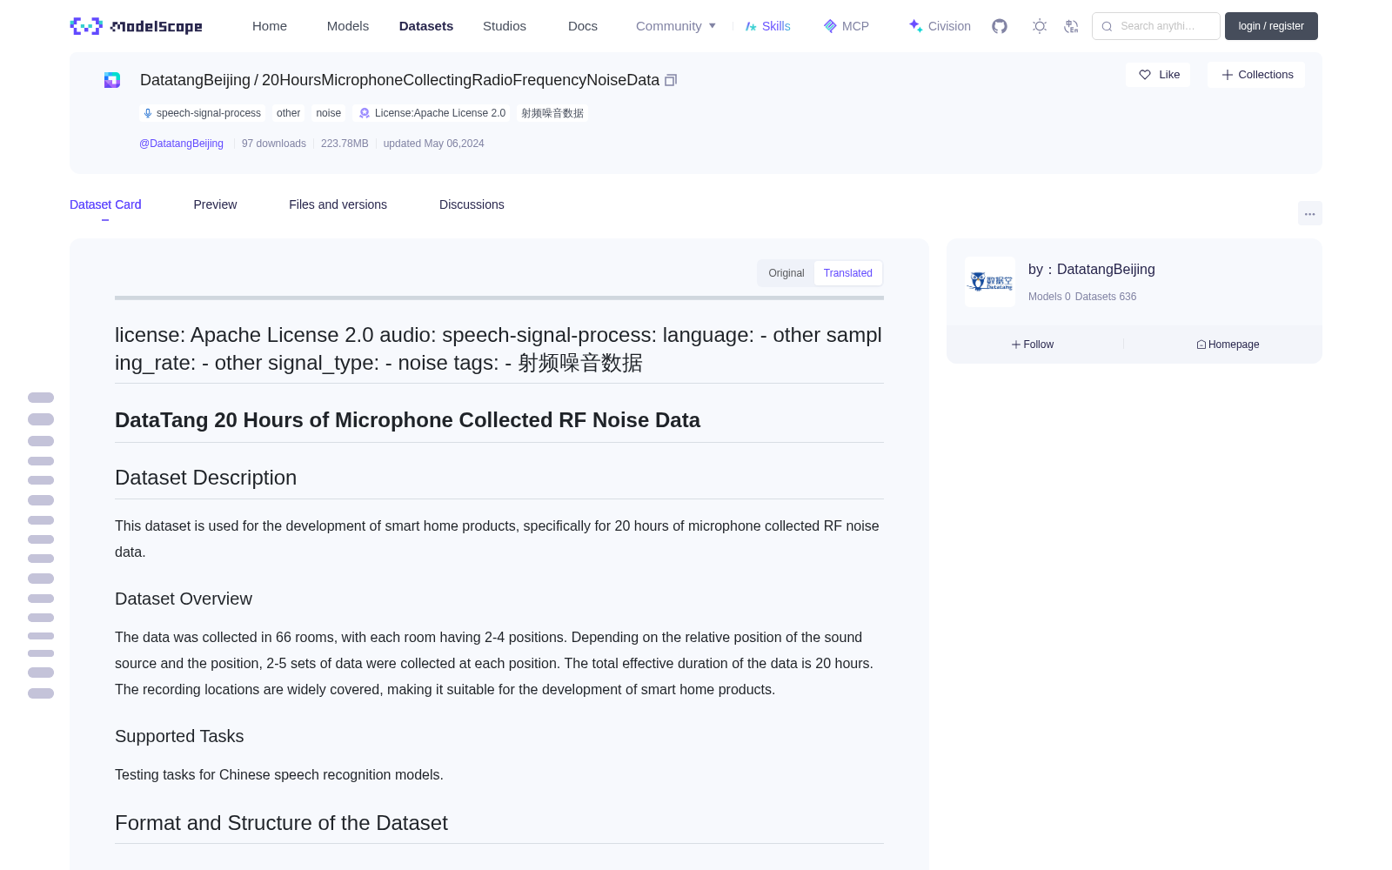Click the 'by: DatatangBeijing' organization name

(x=1092, y=270)
